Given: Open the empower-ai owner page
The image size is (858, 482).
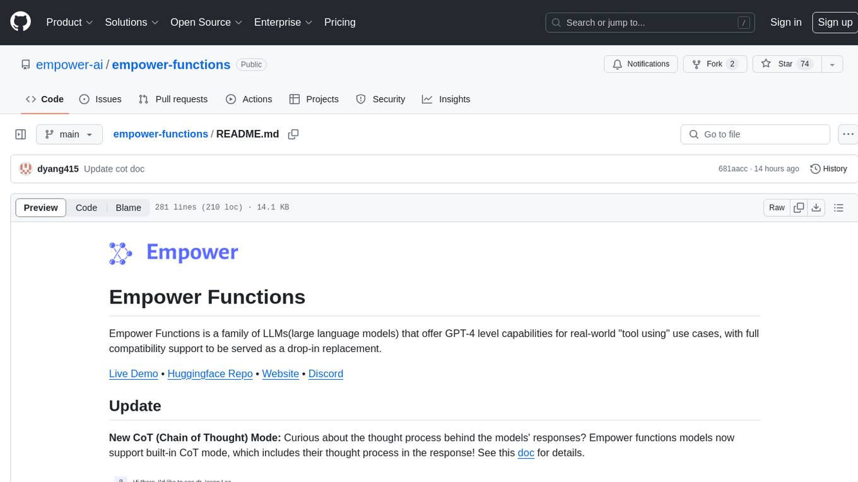Looking at the screenshot, I should click(69, 64).
